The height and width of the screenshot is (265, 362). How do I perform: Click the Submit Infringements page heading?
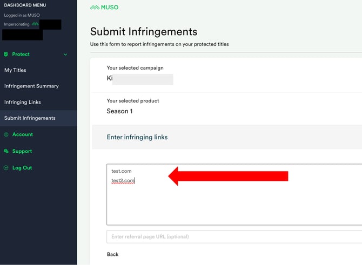pyautogui.click(x=144, y=32)
